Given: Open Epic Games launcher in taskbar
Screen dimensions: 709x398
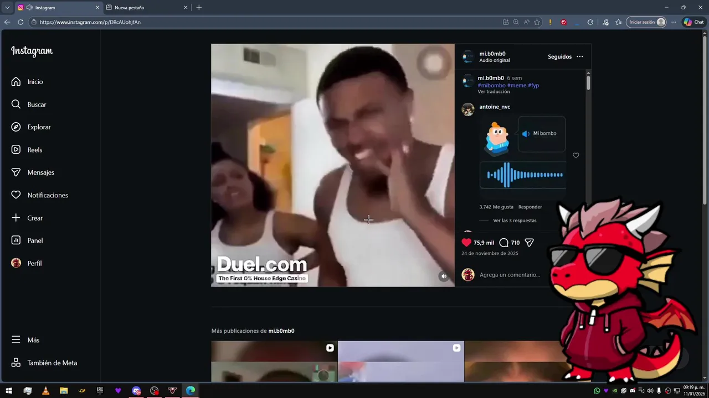Looking at the screenshot, I should 100,391.
